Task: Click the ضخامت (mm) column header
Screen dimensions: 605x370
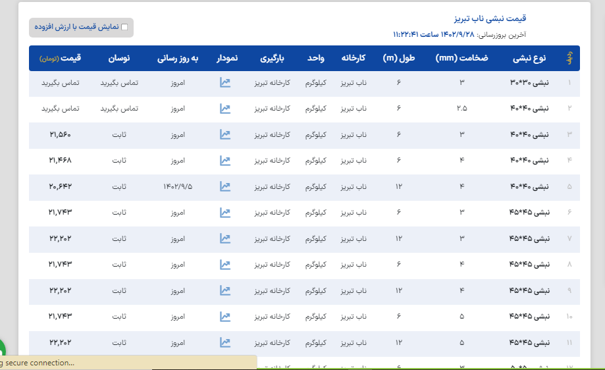Action: pyautogui.click(x=461, y=58)
